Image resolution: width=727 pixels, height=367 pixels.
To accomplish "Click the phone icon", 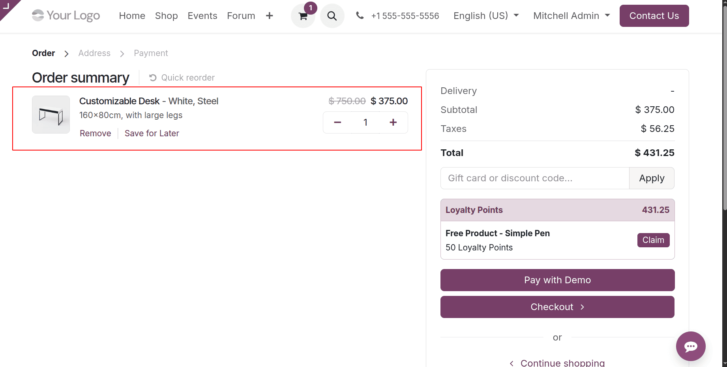I will 360,15.
